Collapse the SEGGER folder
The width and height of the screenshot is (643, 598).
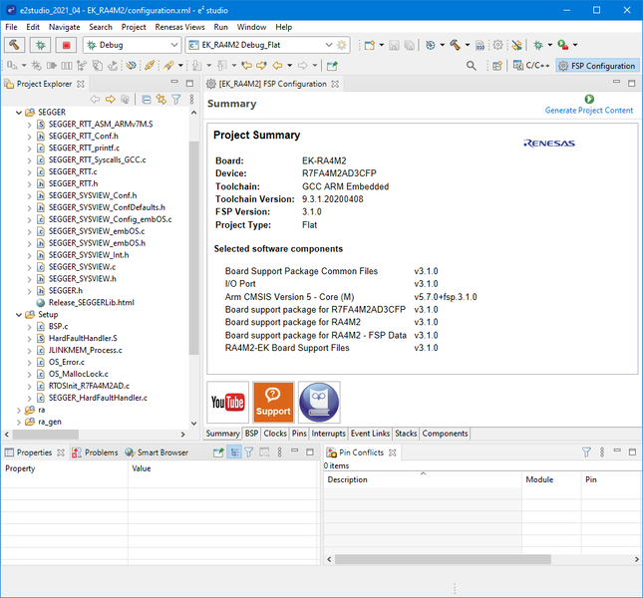tap(17, 113)
